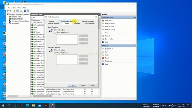
Task: Click the Help icon under Outbound Rules section
Action: [103, 42]
